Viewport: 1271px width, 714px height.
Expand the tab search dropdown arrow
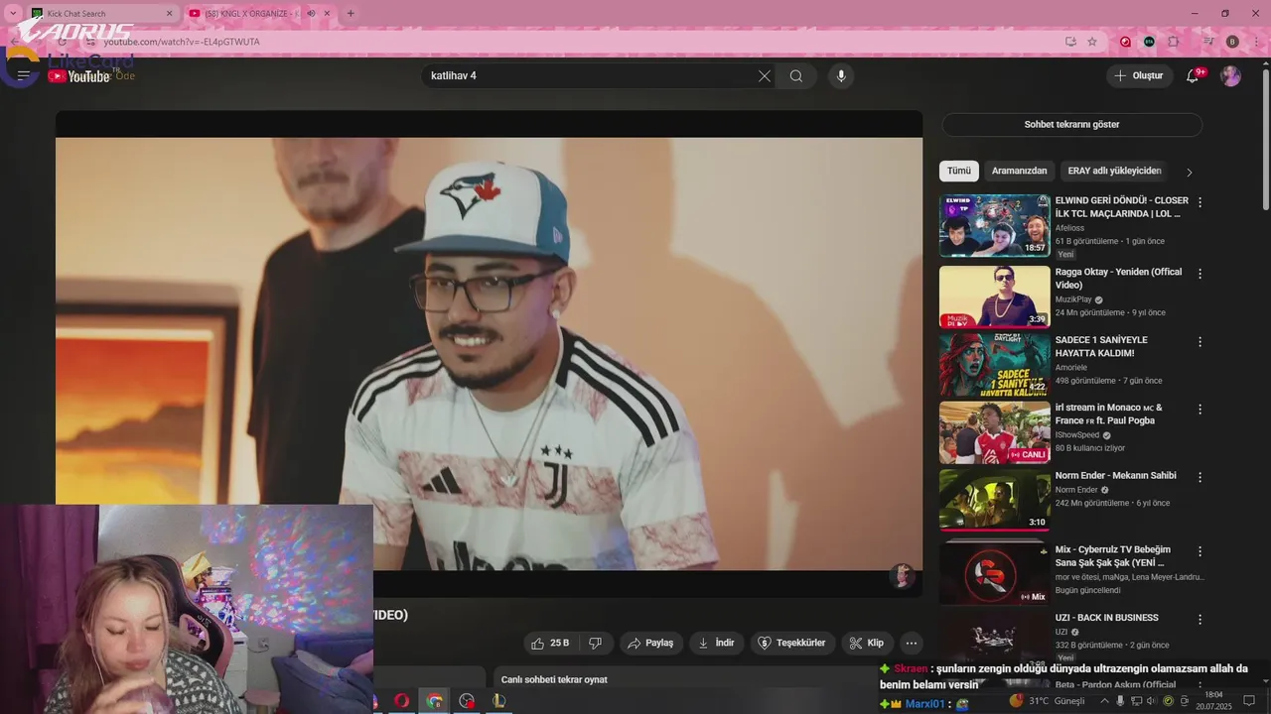point(13,14)
